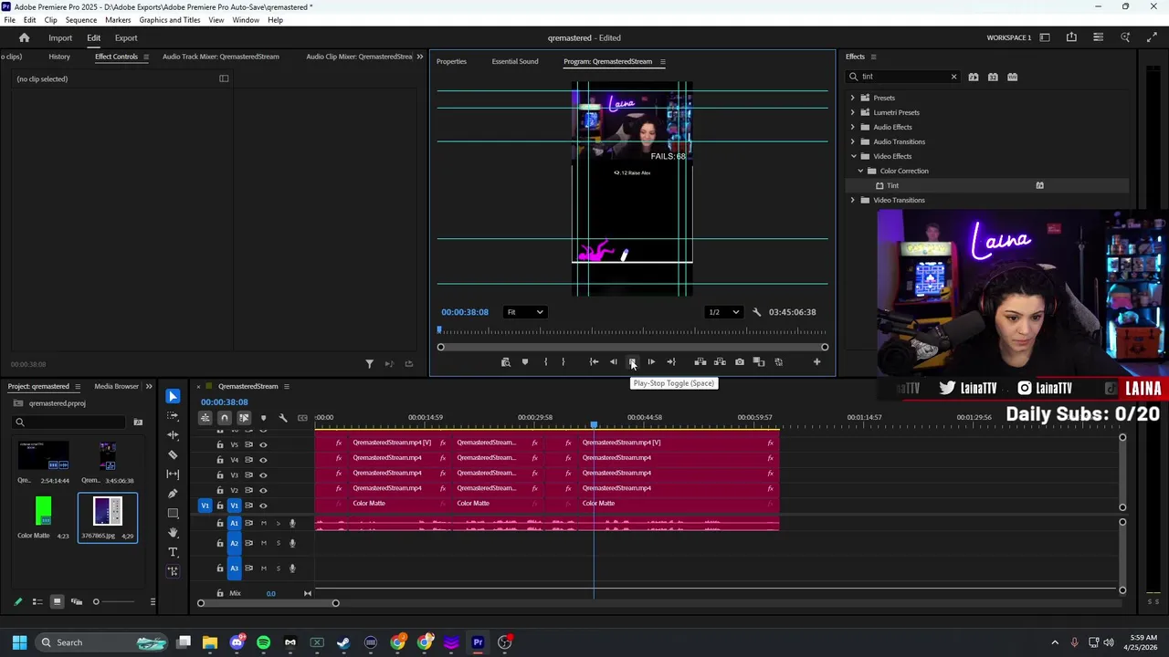Click the Program monitor playhead scrubber
This screenshot has height=657, width=1169.
(x=439, y=330)
